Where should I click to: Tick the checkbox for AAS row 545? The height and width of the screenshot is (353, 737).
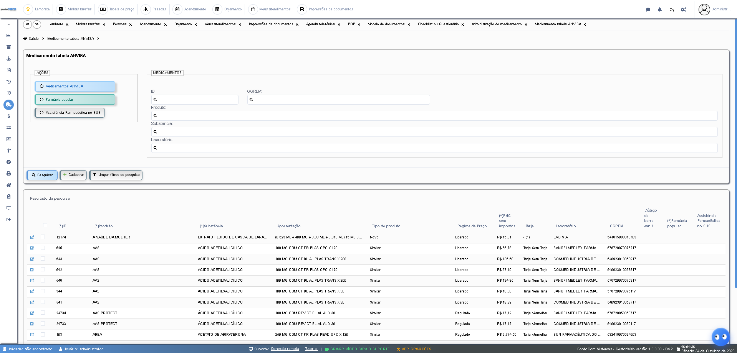43,248
